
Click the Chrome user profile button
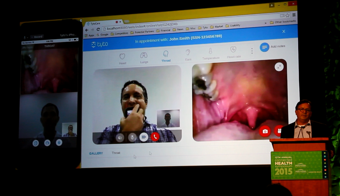(x=271, y=5)
